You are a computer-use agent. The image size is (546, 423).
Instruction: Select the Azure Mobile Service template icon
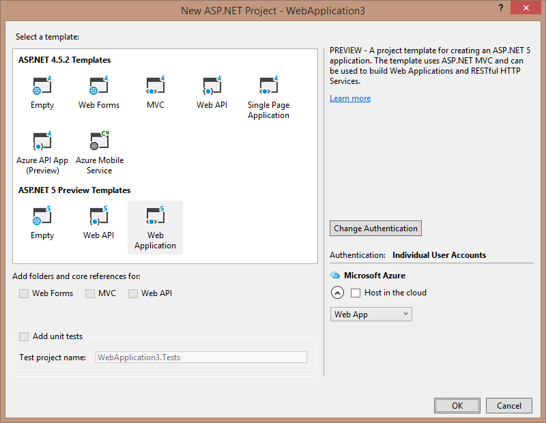(100, 141)
